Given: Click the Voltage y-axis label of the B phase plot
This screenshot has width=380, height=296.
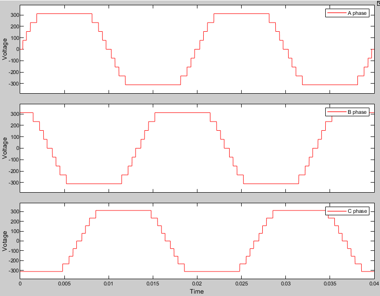Looking at the screenshot, I should click(5, 148).
